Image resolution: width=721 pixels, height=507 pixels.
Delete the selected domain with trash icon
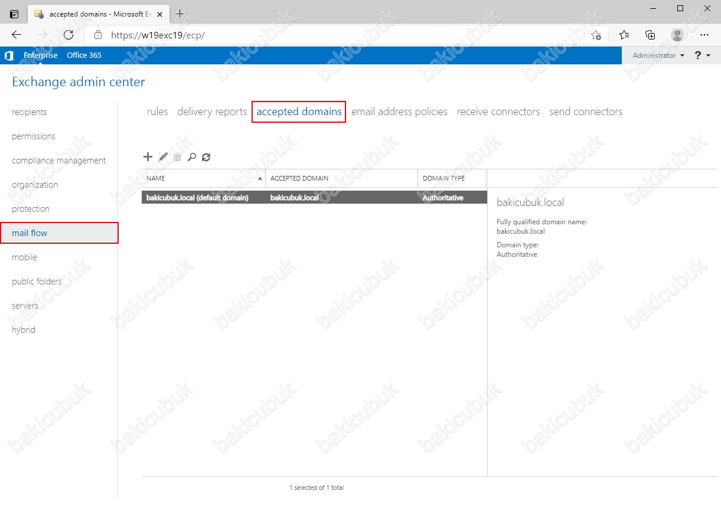(177, 158)
